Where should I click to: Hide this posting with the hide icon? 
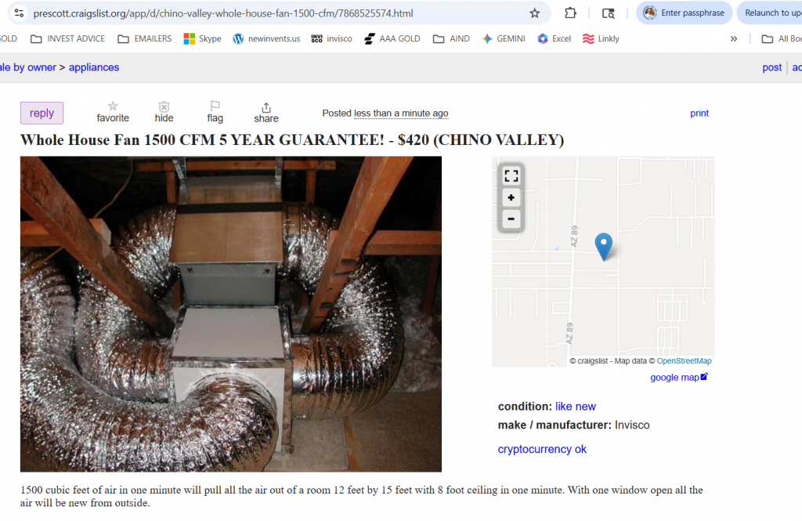click(164, 112)
